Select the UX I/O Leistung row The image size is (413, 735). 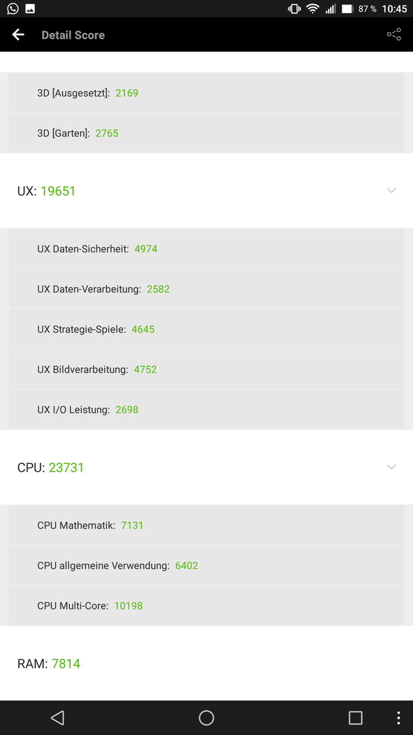point(206,410)
